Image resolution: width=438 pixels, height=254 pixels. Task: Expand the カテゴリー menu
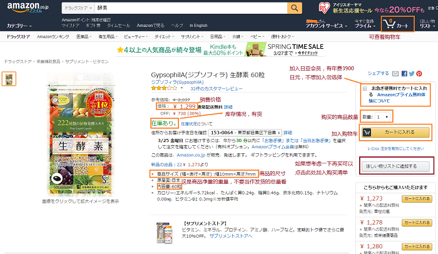19,26
